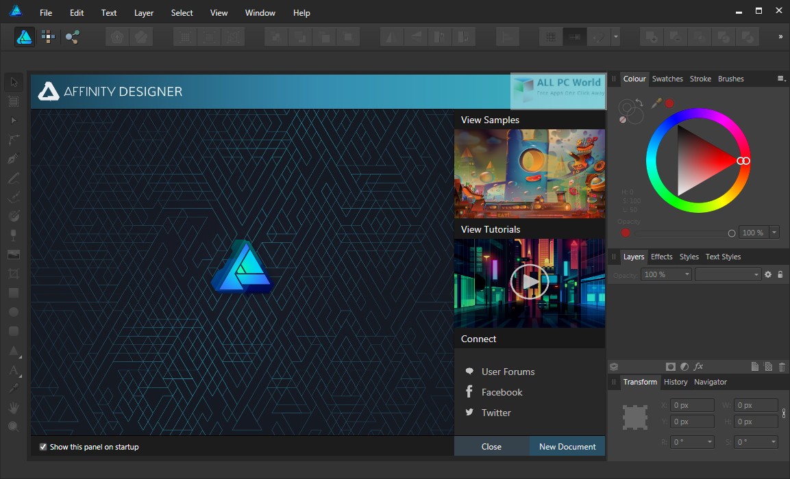Select the Transparency tool
This screenshot has height=479, width=790.
[x=14, y=235]
